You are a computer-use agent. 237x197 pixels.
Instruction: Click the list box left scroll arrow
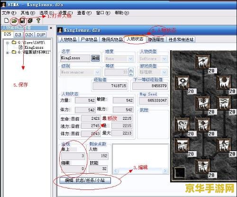(116, 171)
